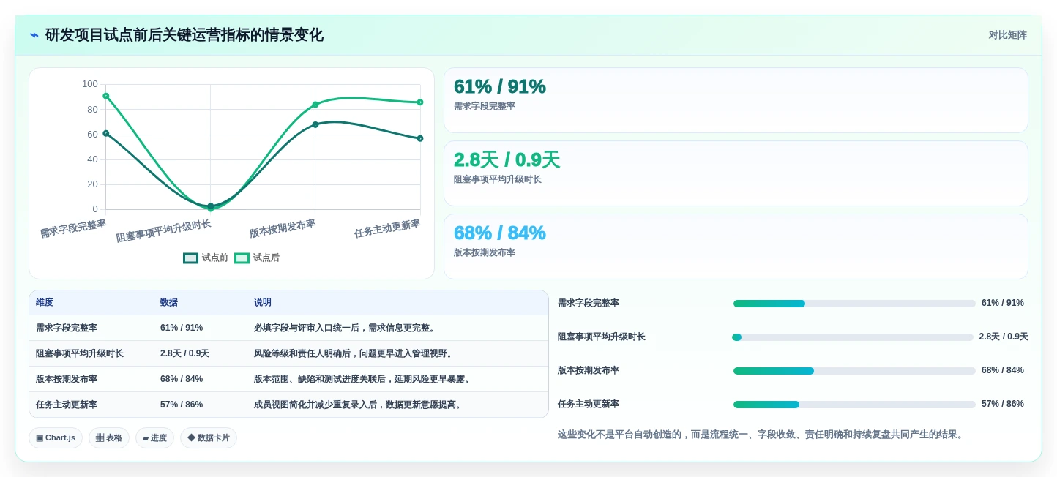The width and height of the screenshot is (1057, 477).
Task: Click the table cell 61% / 91%
Action: pos(182,328)
